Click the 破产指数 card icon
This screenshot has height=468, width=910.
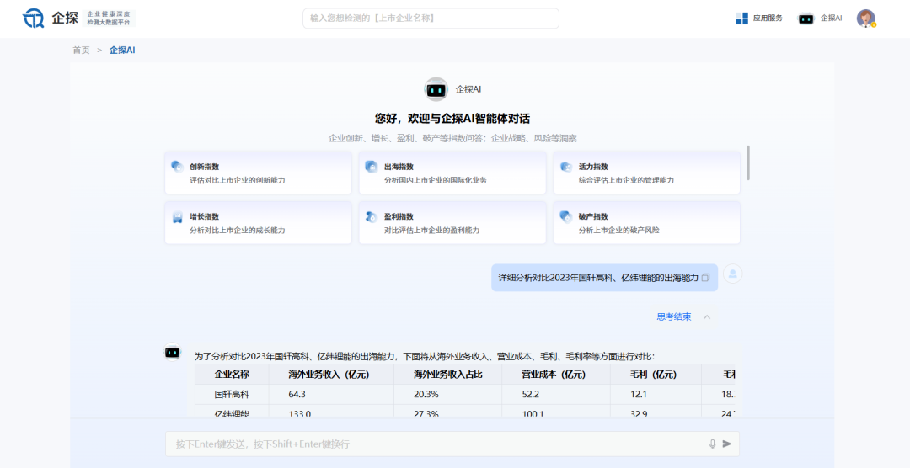(566, 217)
